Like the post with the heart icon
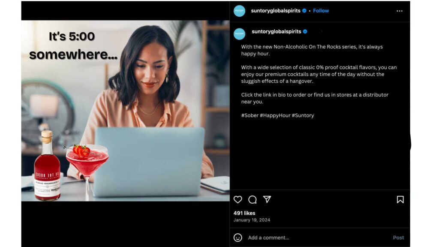Viewport: 439px width, 247px height. (x=238, y=199)
